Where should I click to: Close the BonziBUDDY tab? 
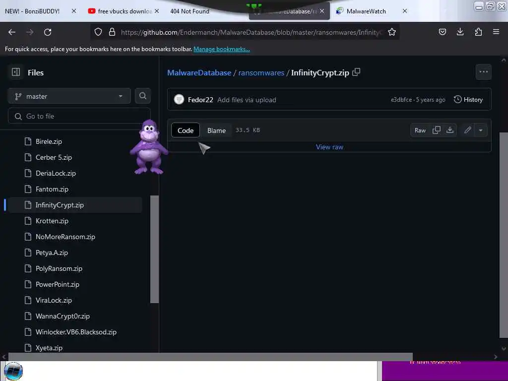pyautogui.click(x=74, y=11)
